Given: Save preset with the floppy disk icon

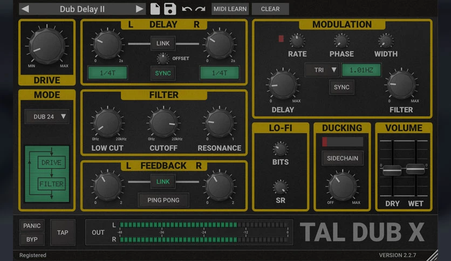Looking at the screenshot, I should (x=170, y=9).
